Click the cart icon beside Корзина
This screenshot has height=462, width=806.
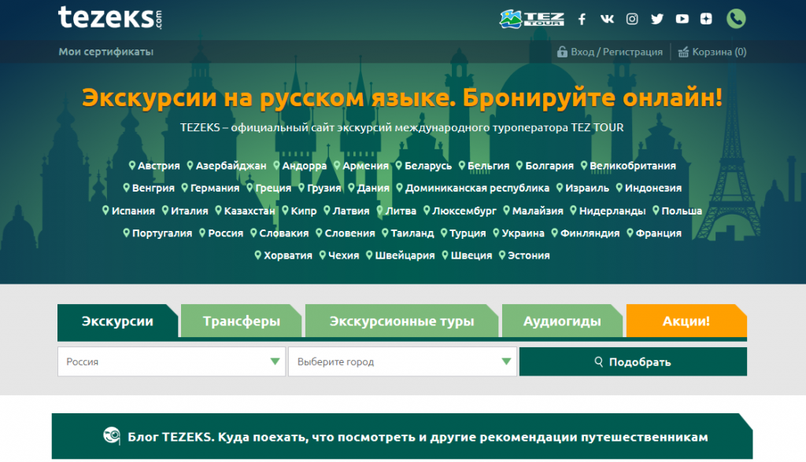tap(683, 52)
